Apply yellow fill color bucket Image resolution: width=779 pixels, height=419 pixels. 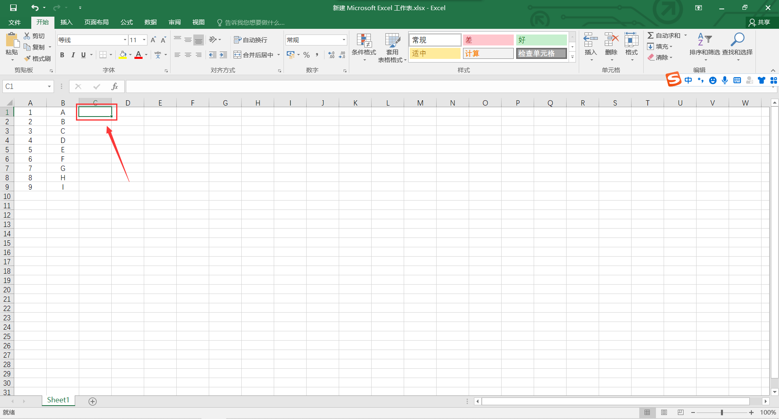point(123,55)
